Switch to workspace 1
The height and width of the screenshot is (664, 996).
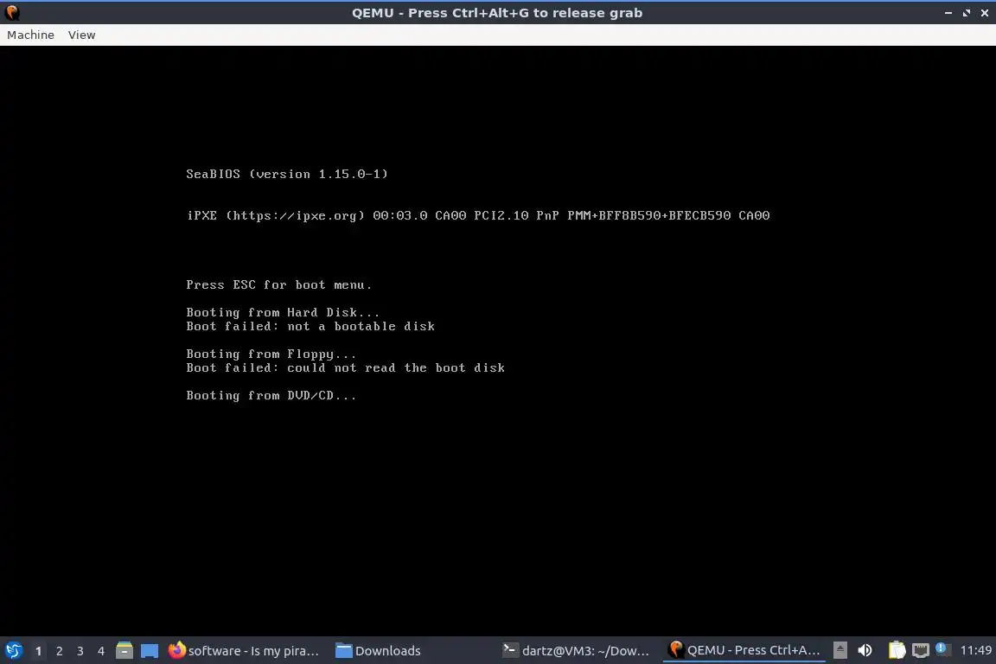pos(39,651)
